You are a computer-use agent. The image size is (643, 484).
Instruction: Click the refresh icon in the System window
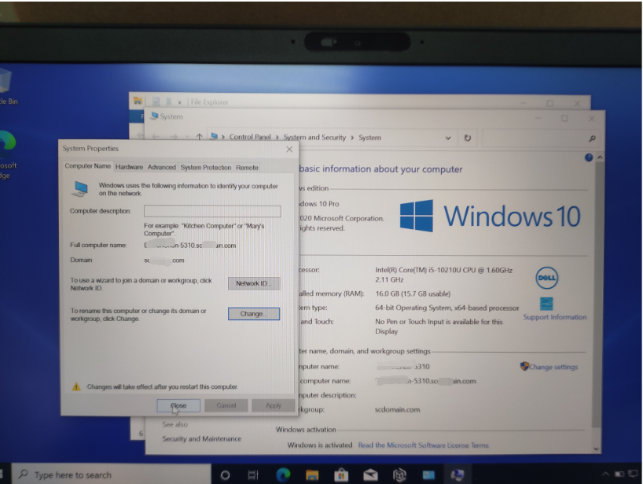(467, 138)
